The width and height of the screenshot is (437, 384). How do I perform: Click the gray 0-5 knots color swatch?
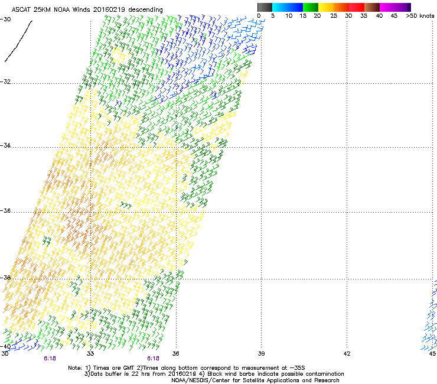click(x=265, y=7)
